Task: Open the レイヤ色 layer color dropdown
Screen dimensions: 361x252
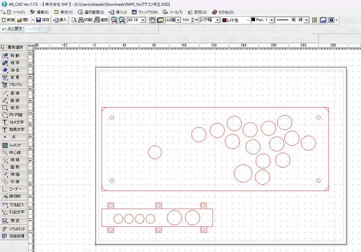Action: 248,20
